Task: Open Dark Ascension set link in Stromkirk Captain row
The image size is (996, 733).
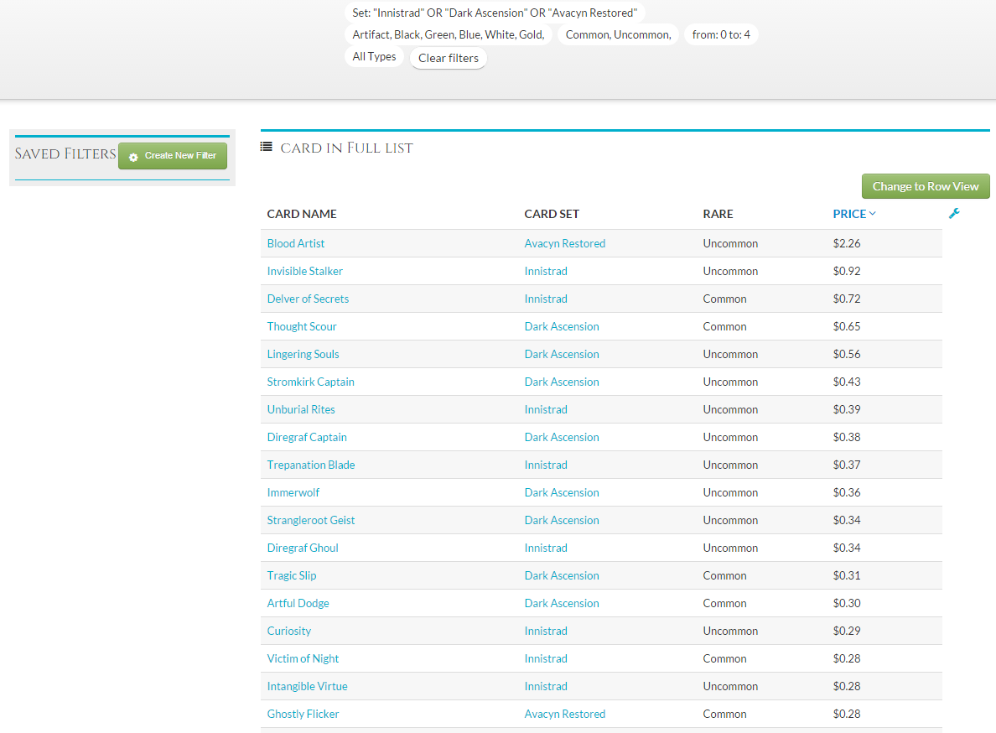Action: pyautogui.click(x=562, y=382)
